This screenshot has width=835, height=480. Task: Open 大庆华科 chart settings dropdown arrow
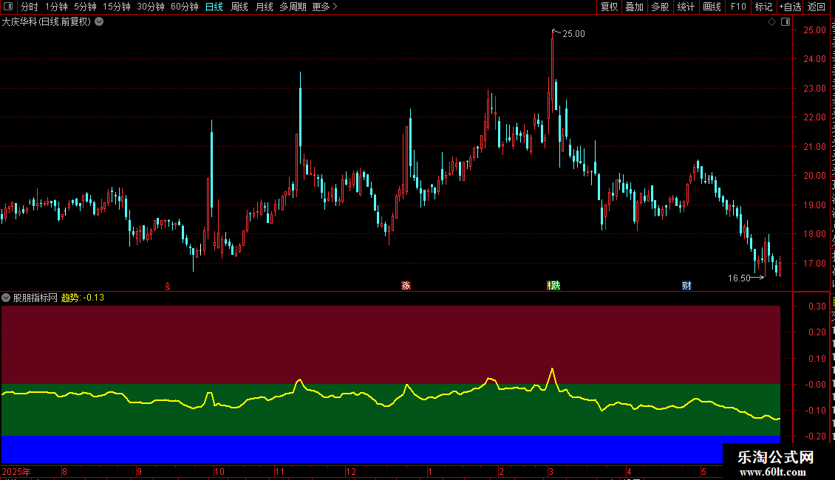[99, 22]
